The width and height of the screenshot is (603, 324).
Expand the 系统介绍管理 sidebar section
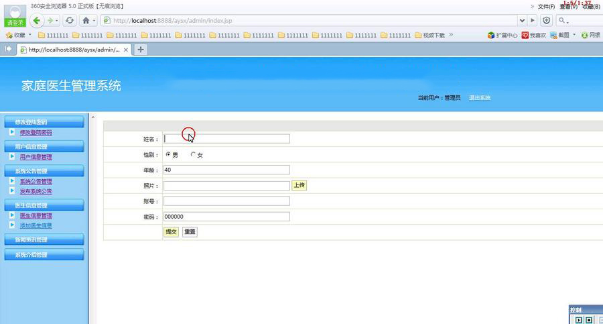tap(44, 255)
